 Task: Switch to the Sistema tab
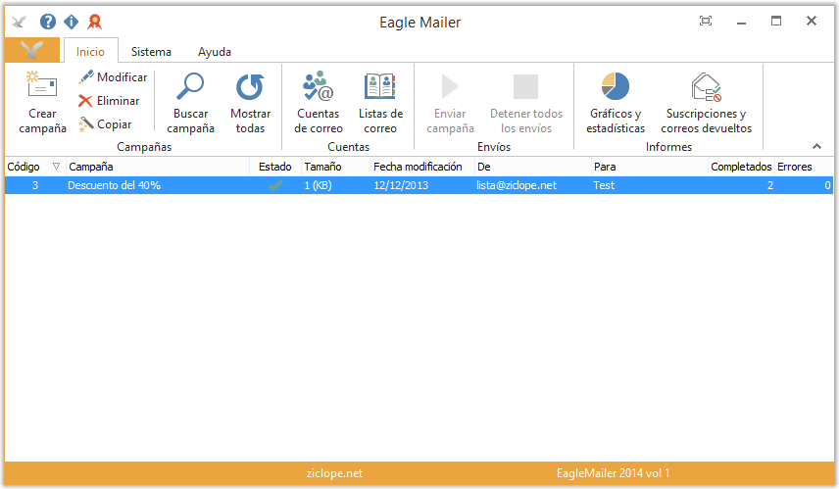(x=151, y=51)
